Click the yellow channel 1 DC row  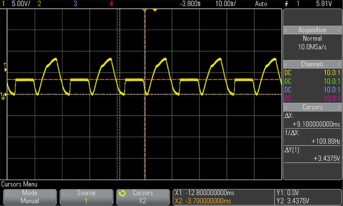pos(312,73)
